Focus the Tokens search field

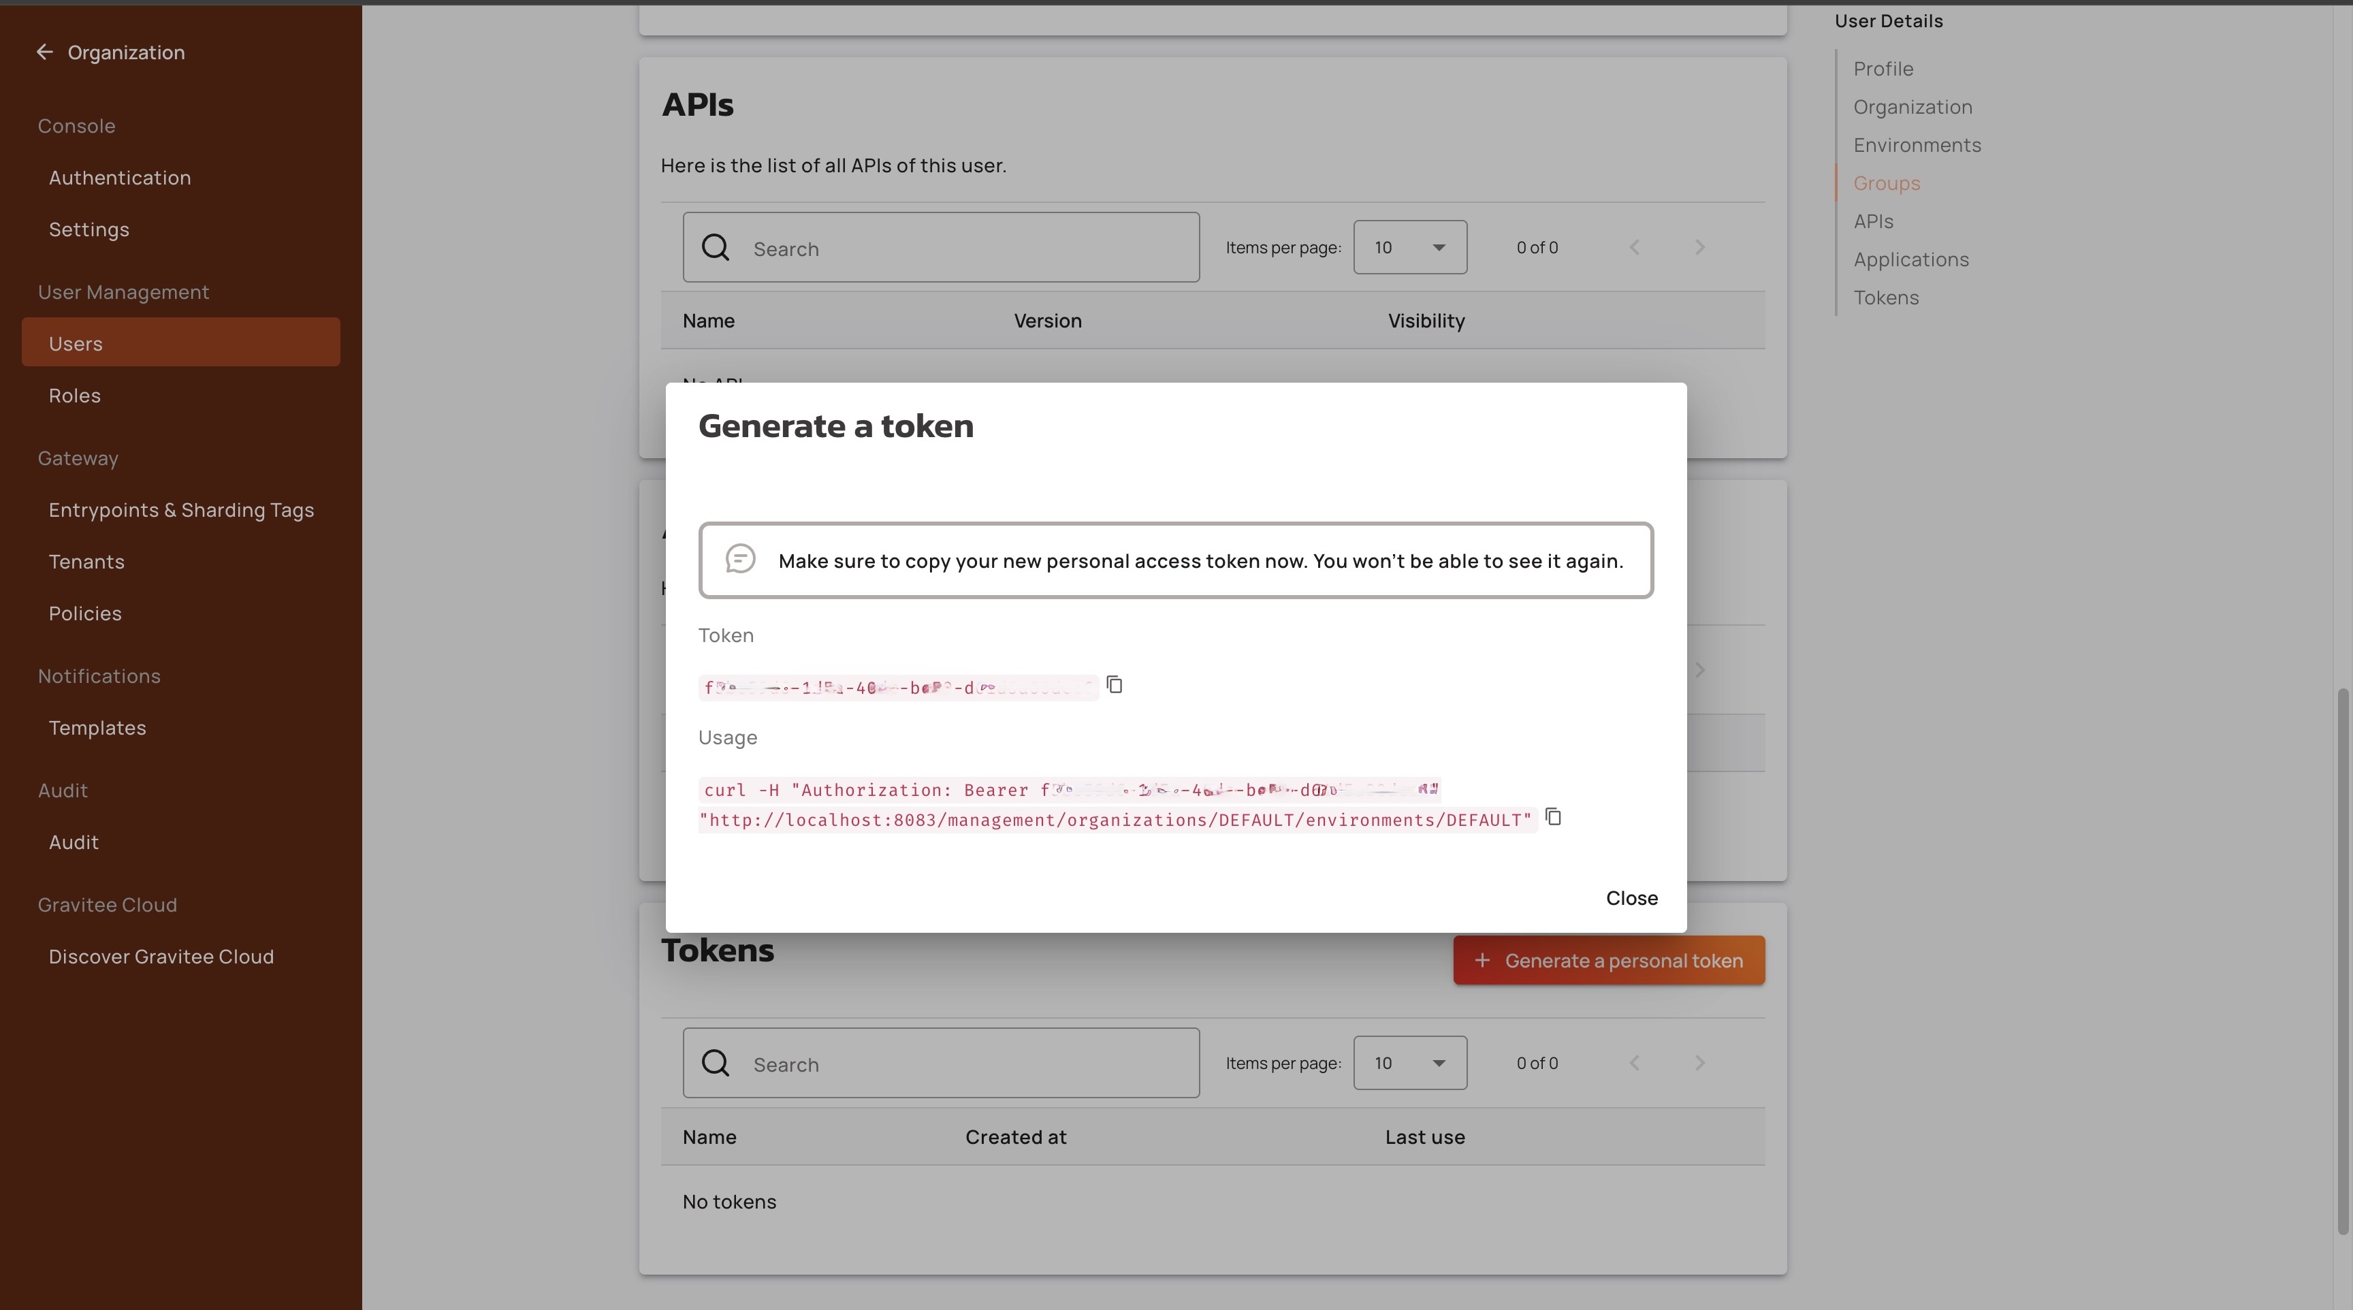point(968,1064)
